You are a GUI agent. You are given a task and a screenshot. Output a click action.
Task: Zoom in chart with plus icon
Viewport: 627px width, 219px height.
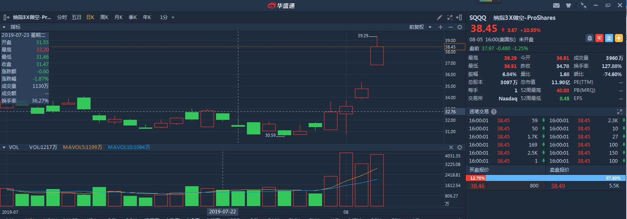pyautogui.click(x=441, y=27)
